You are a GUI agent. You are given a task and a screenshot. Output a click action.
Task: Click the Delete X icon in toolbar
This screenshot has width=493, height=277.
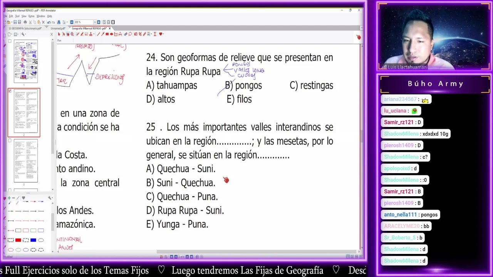pos(43,22)
